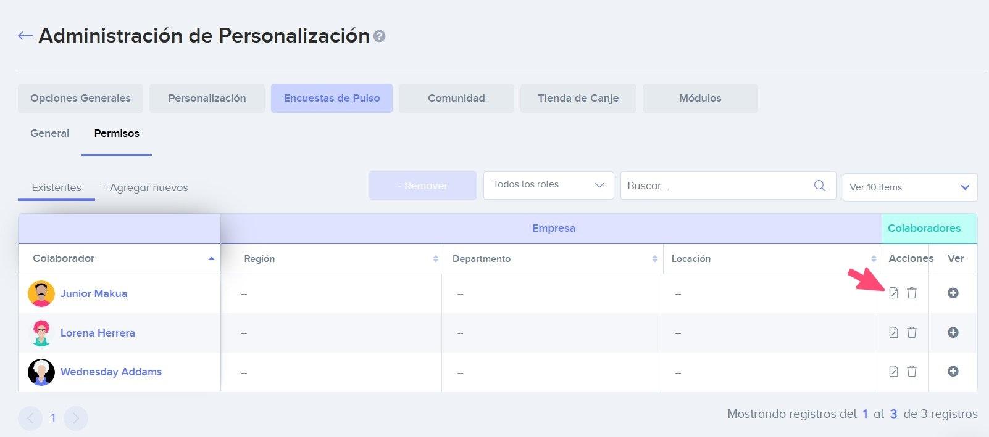Click the plus icon in Lorena Herrera's row
Viewport: 989px width, 437px height.
953,332
